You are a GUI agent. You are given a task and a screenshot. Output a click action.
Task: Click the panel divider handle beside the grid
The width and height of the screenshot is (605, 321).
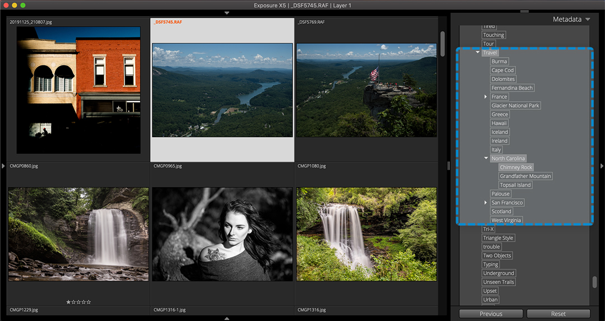[x=448, y=166]
